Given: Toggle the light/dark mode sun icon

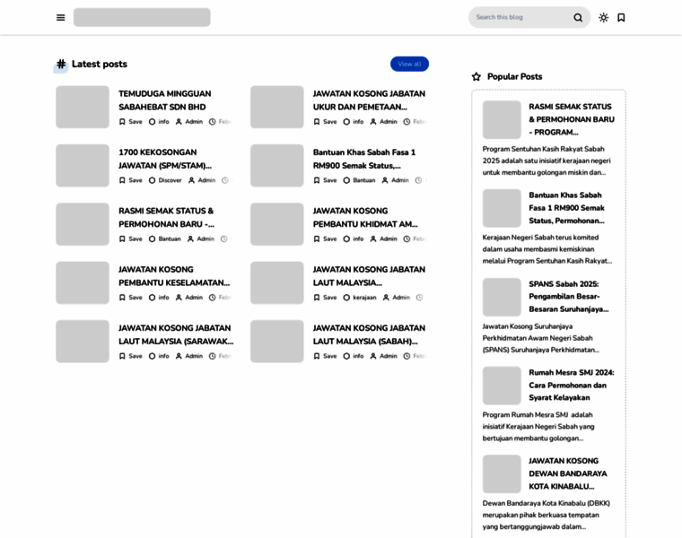Looking at the screenshot, I should [603, 17].
